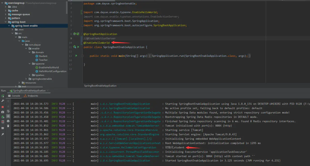Switch to the Endpoints tab
The width and height of the screenshot is (310, 166).
coord(31,96)
